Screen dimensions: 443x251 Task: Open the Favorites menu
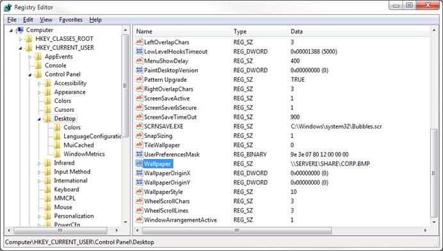click(70, 20)
